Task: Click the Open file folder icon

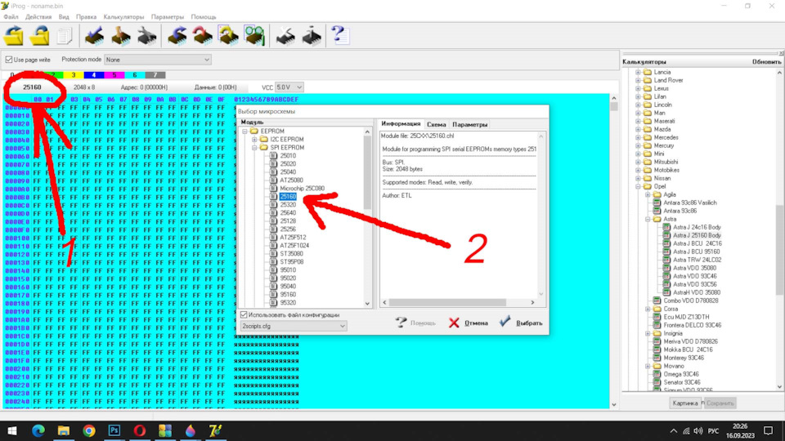Action: point(14,36)
